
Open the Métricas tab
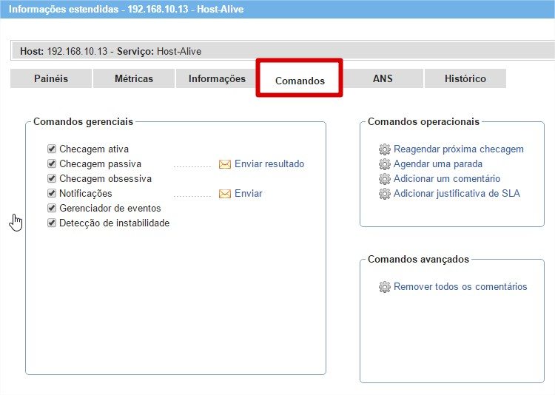point(134,78)
